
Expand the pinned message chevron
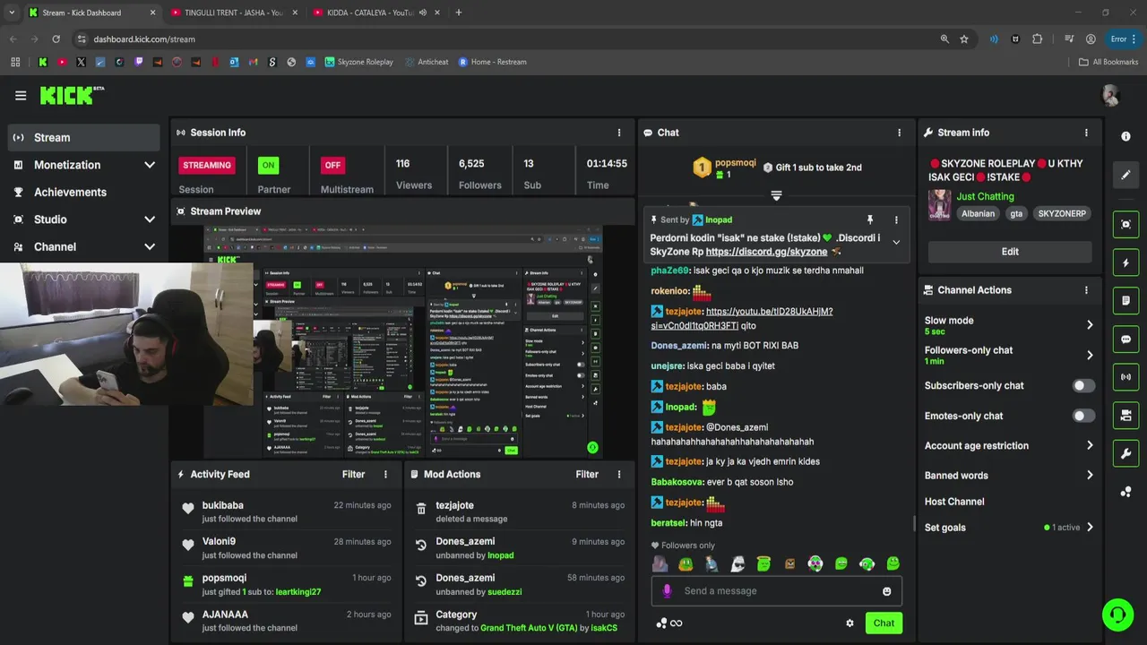896,243
